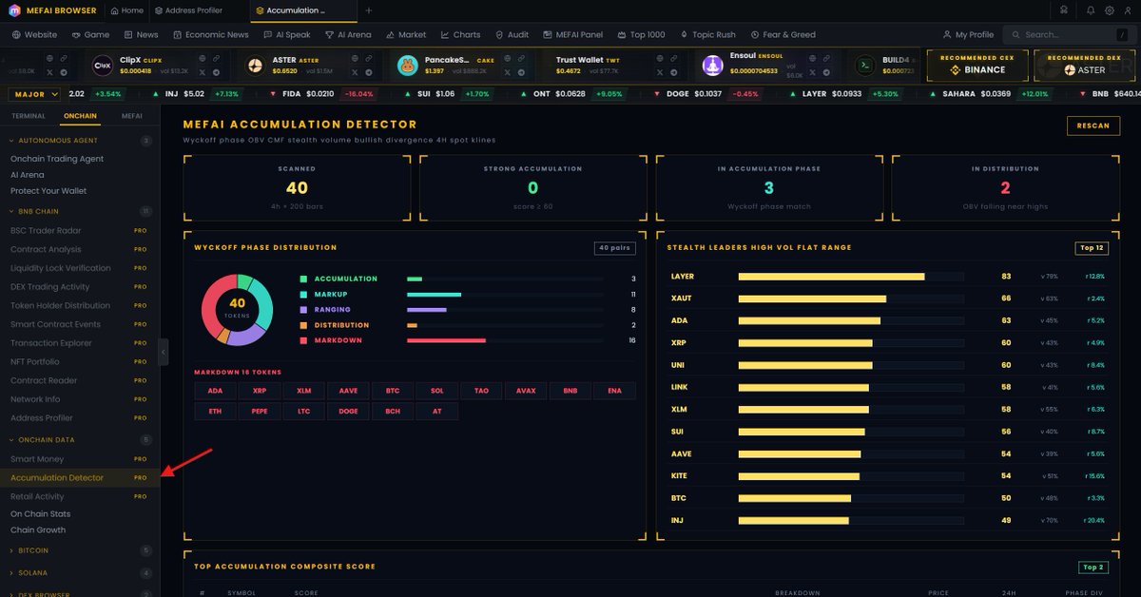Select the Terminal sidebar tab
The width and height of the screenshot is (1141, 597).
pyautogui.click(x=28, y=115)
